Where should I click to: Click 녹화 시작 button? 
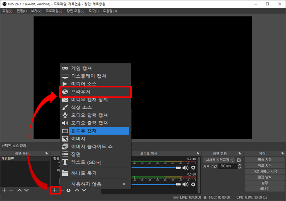point(265,165)
